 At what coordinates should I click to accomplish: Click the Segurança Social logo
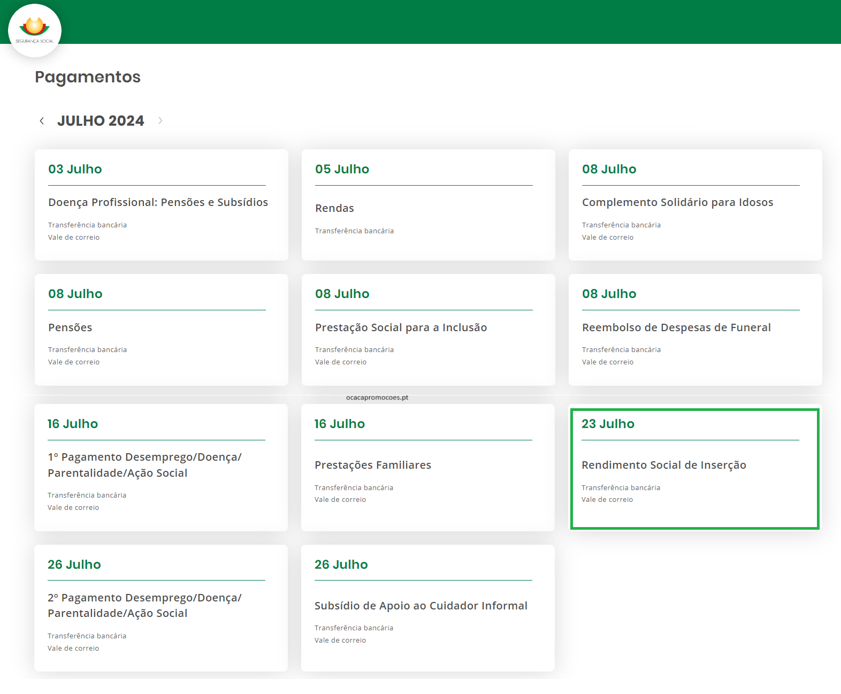35,30
